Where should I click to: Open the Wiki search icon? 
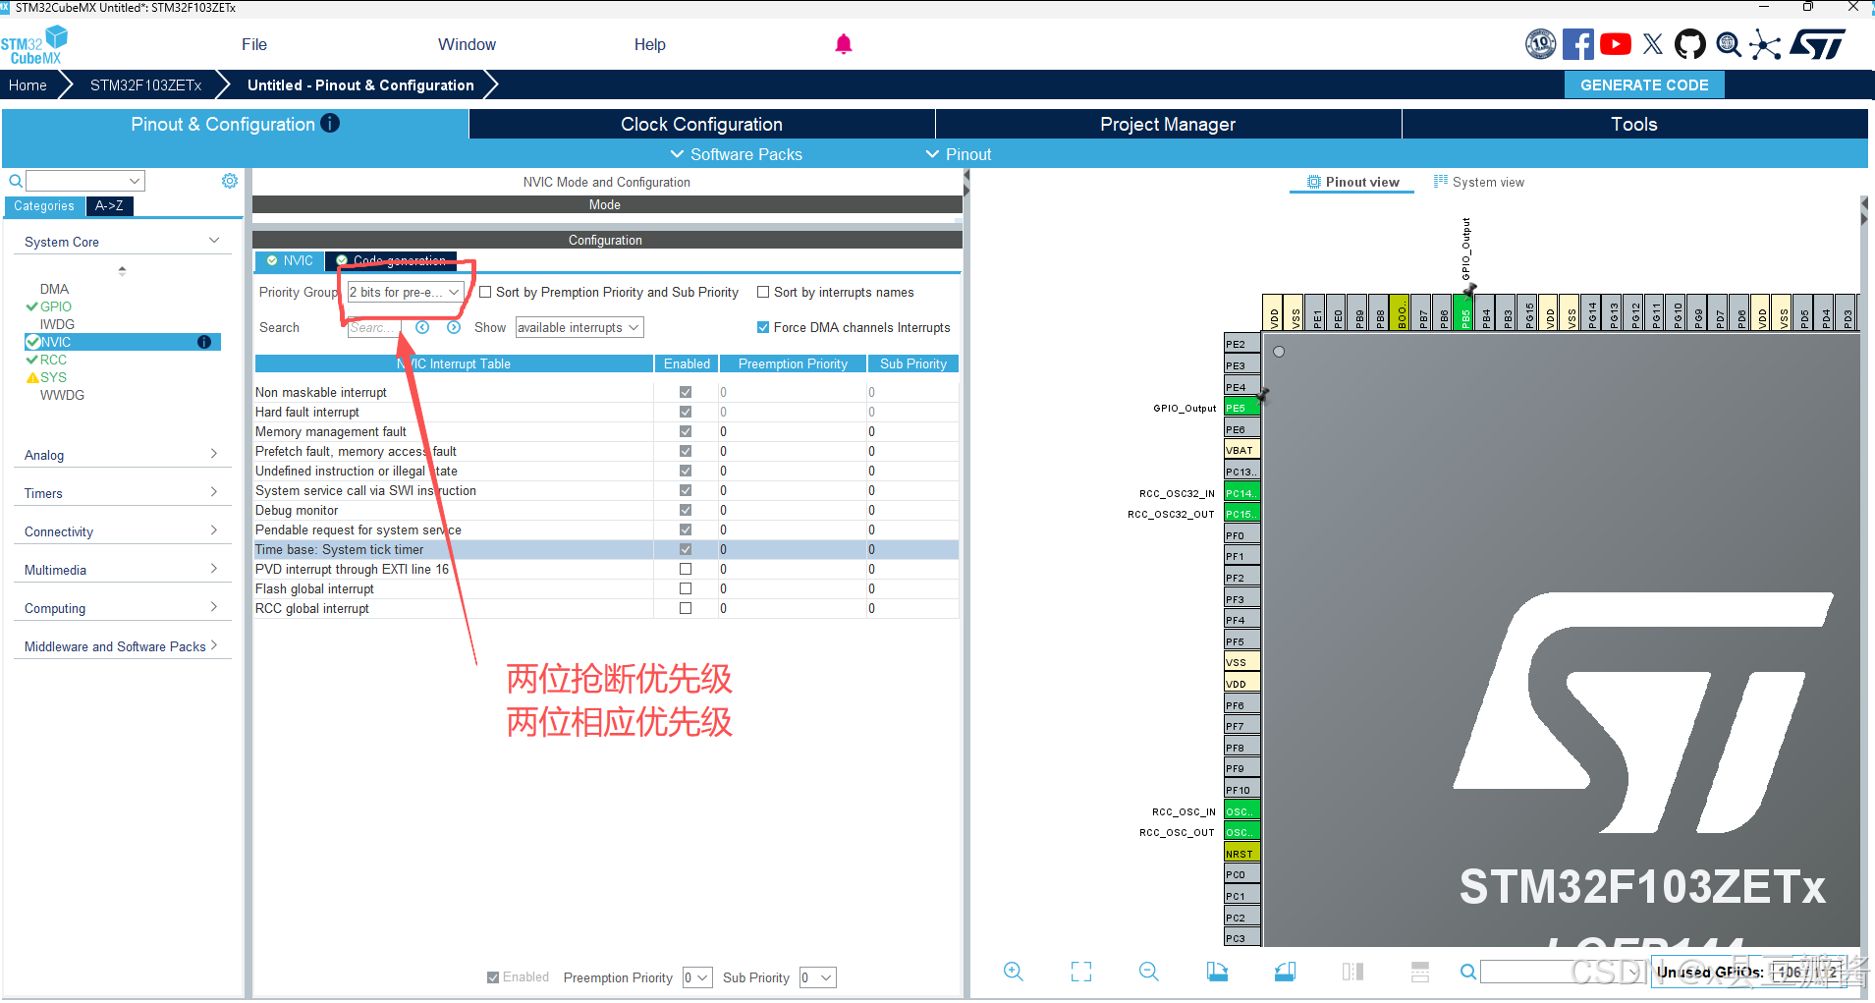pos(1729,44)
